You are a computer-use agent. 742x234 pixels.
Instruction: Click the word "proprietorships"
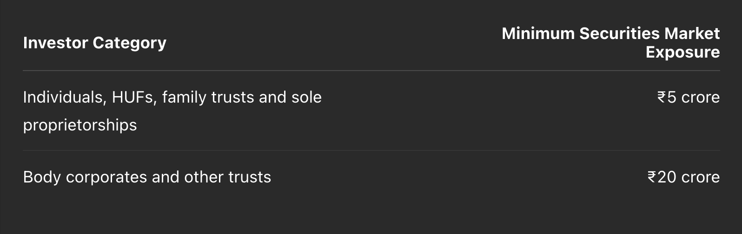point(80,125)
